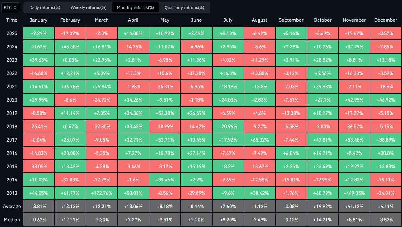402x227 pixels.
Task: Click the Average row label
Action: (12, 207)
